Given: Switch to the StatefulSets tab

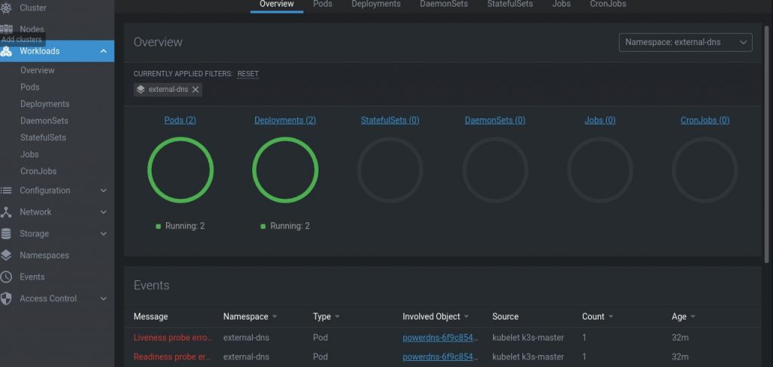Looking at the screenshot, I should [x=510, y=5].
